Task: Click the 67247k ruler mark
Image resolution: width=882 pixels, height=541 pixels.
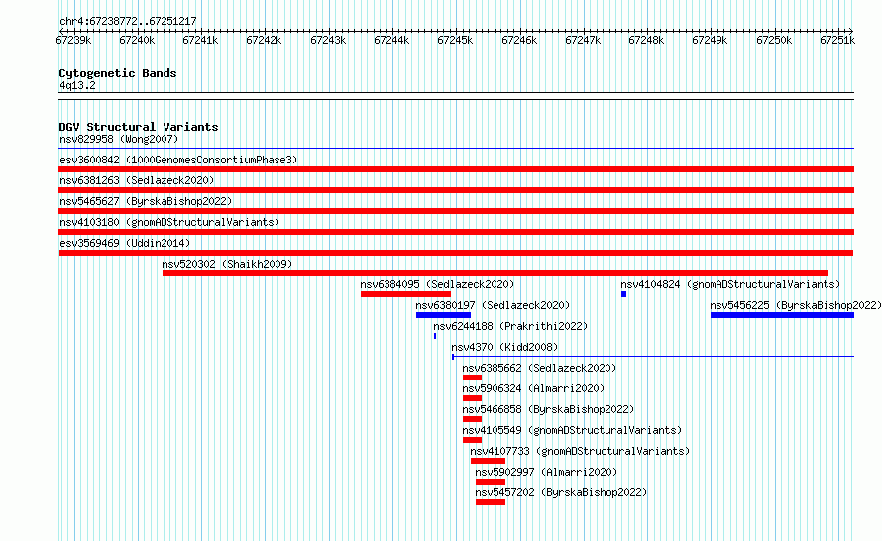Action: 583,40
